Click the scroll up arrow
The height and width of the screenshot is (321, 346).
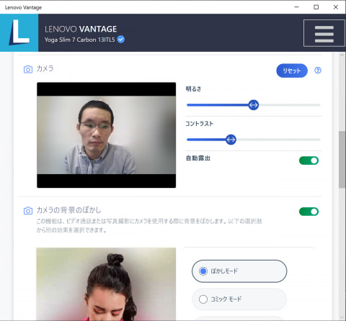click(342, 55)
